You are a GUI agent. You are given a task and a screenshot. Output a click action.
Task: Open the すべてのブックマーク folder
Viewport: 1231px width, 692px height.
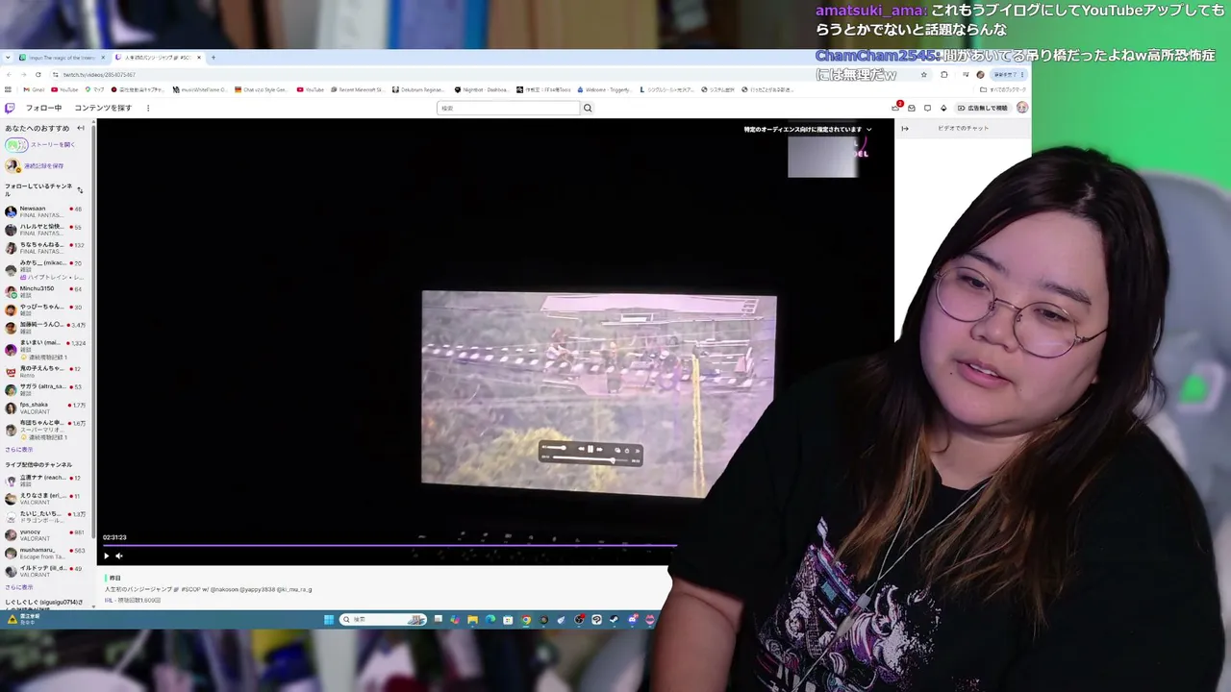point(1005,89)
